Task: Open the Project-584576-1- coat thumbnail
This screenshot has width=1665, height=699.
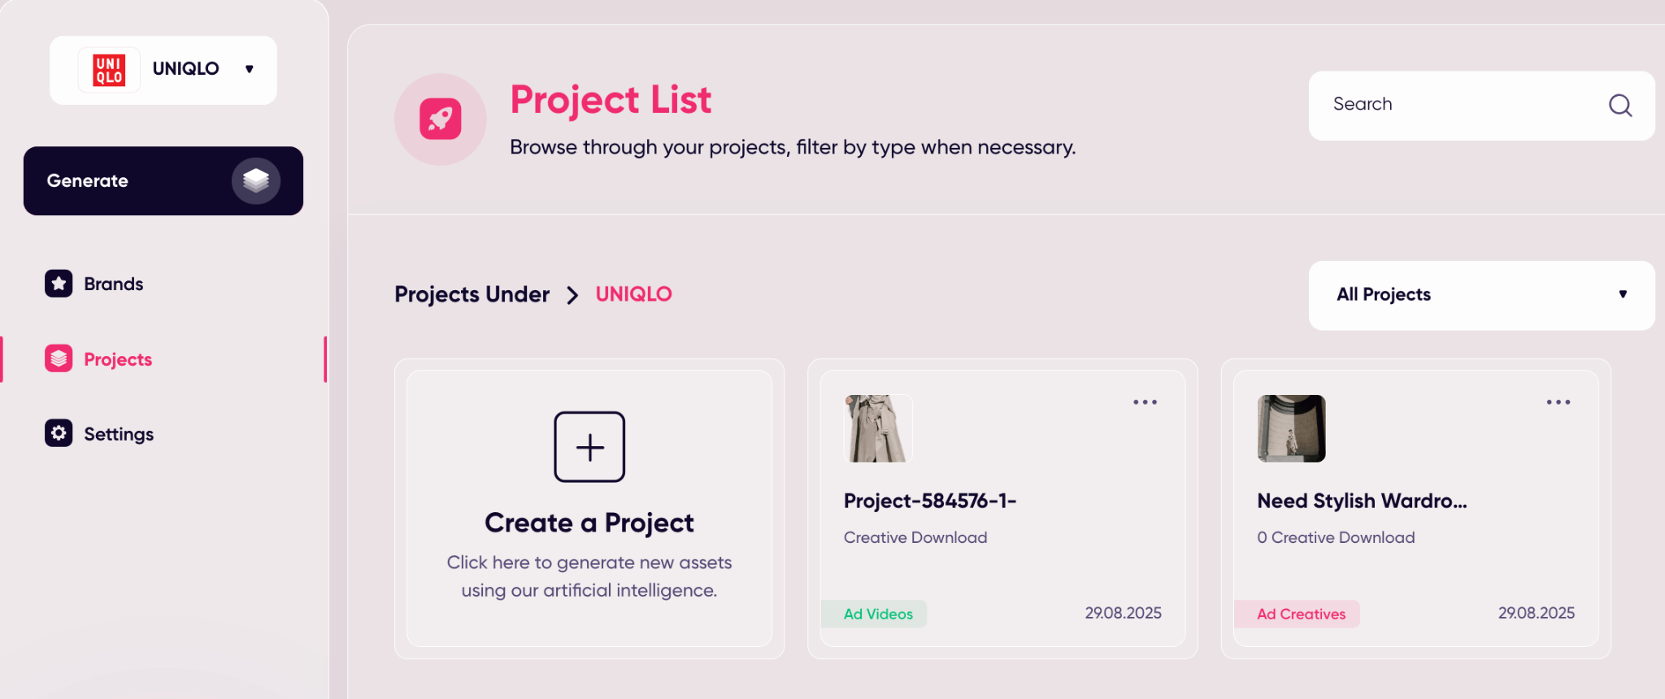Action: tap(878, 428)
